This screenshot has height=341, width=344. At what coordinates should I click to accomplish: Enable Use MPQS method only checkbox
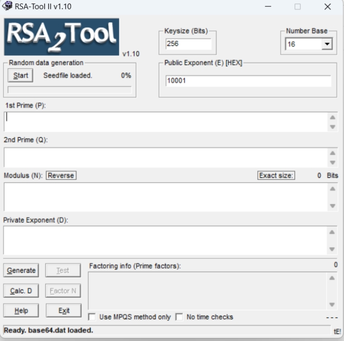pyautogui.click(x=92, y=317)
